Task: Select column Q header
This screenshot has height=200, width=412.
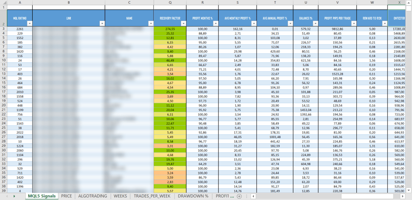Action: point(170,2)
